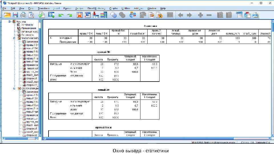Viewport: 274px width, 154px height.
Task: Click the правый ЗН table title
Action: (x=103, y=52)
